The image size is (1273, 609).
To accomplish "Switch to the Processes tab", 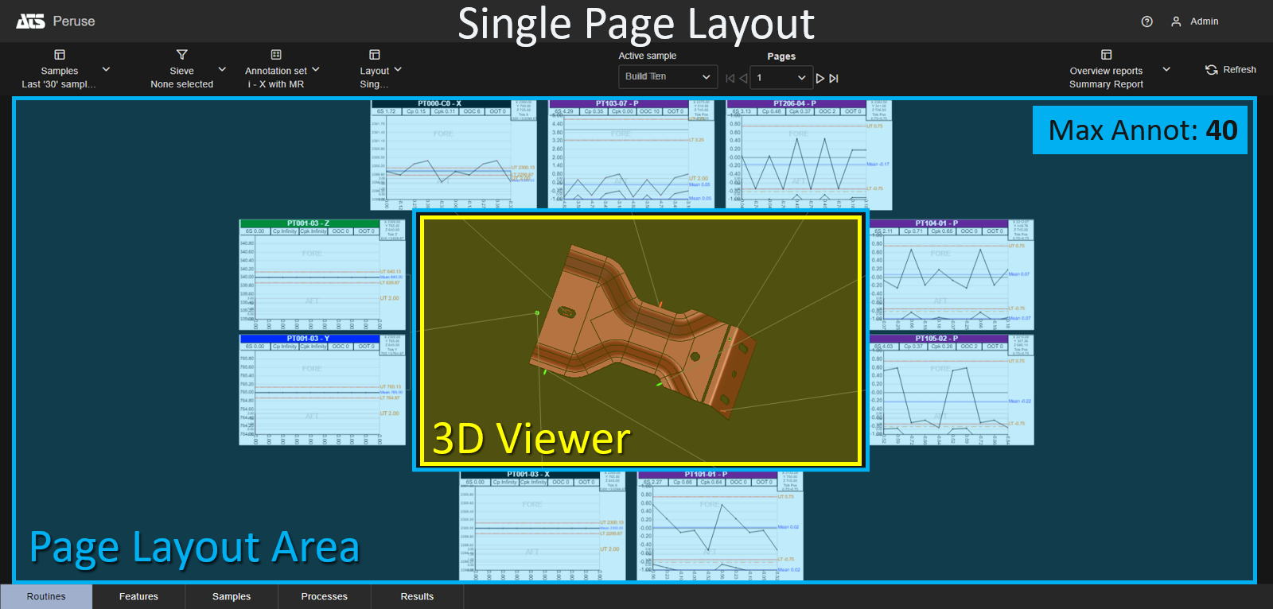I will point(324,596).
